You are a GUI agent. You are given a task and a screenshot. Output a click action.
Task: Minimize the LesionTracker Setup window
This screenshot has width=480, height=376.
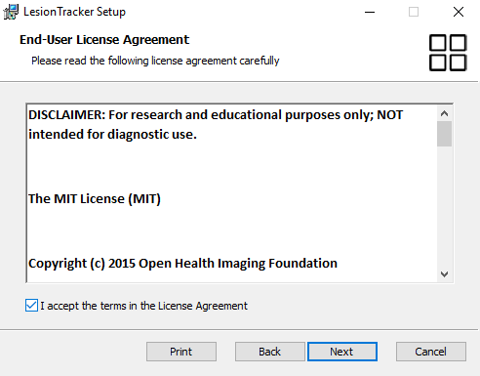pyautogui.click(x=370, y=13)
